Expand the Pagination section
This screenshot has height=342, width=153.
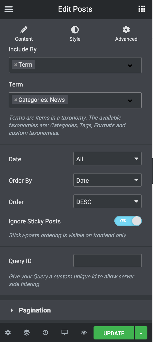coord(76,310)
